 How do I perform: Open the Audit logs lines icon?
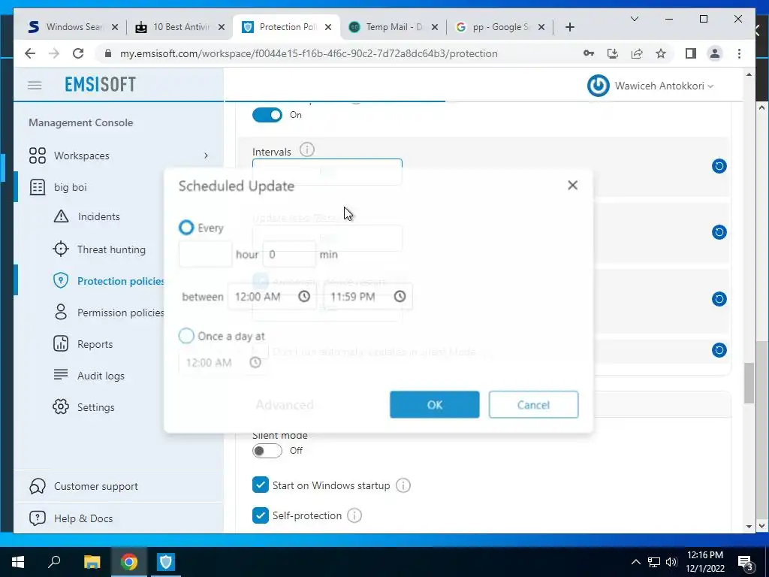click(61, 375)
